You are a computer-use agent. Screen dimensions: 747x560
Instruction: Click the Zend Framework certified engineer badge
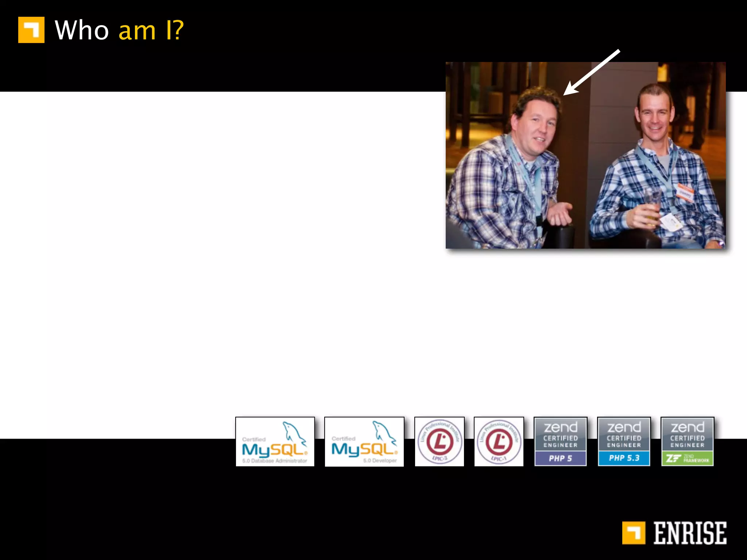[x=687, y=442]
